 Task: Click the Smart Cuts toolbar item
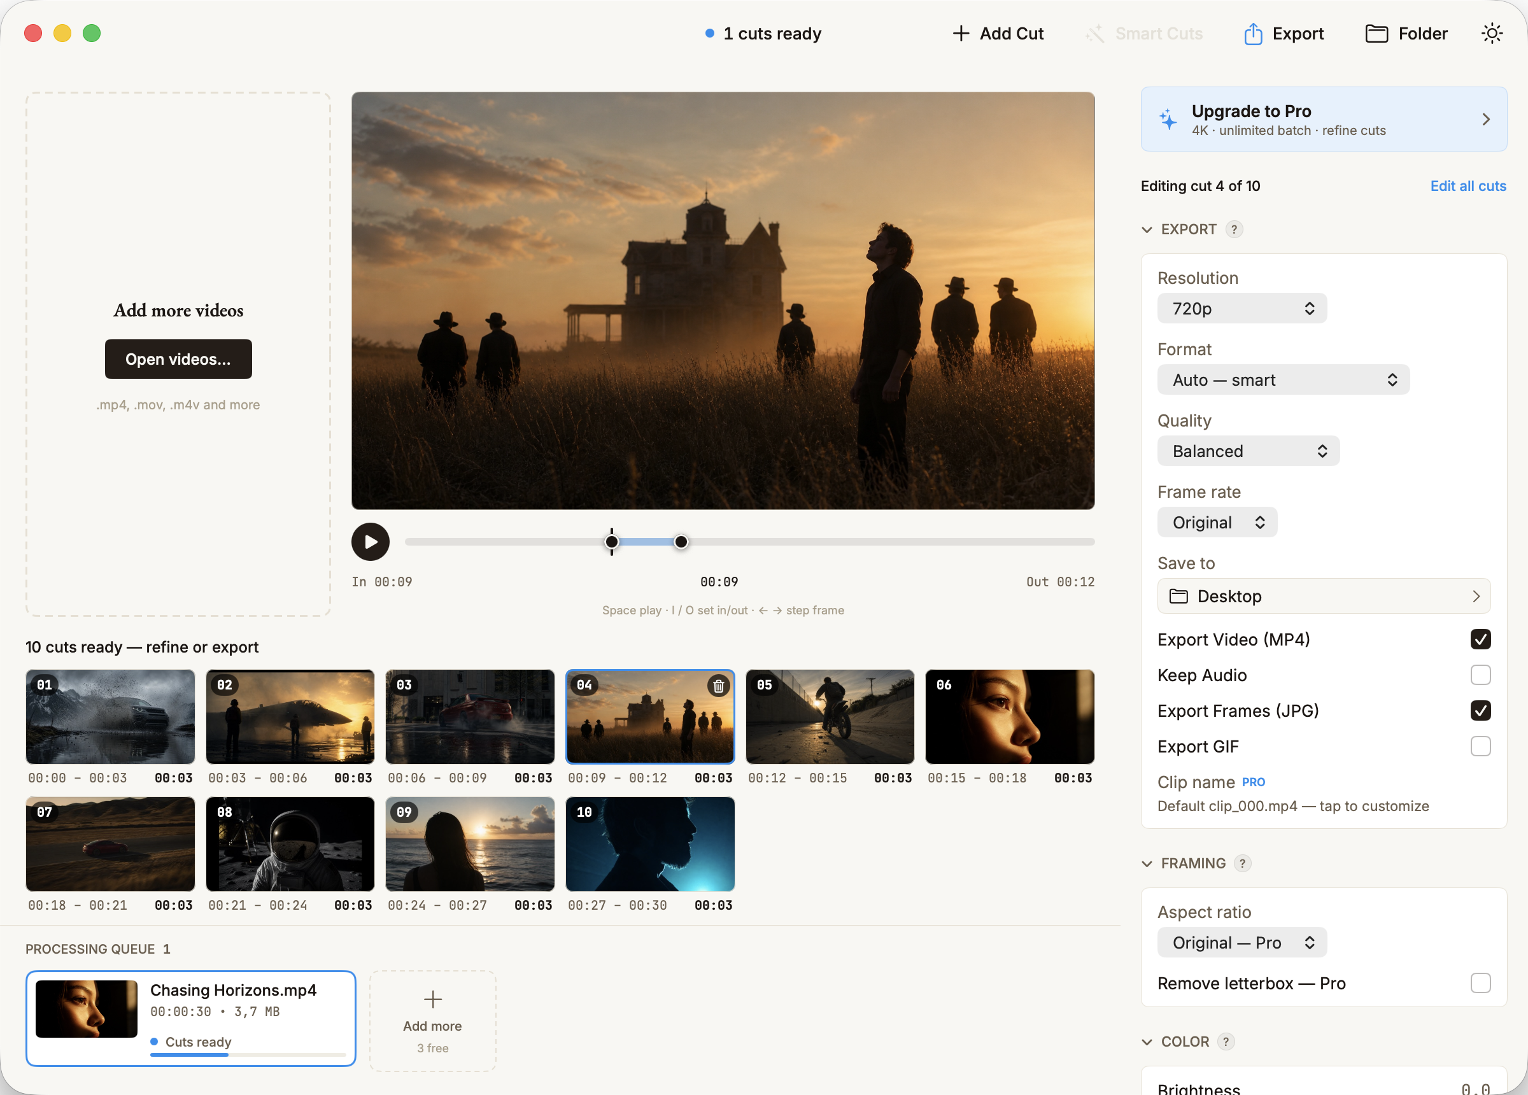point(1144,34)
